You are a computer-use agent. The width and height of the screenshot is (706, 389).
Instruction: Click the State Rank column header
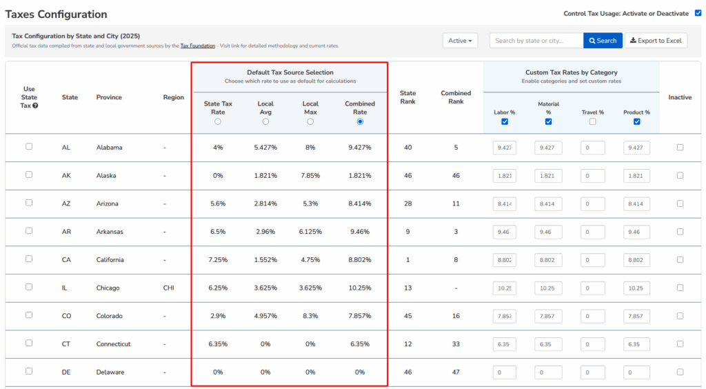tap(408, 97)
